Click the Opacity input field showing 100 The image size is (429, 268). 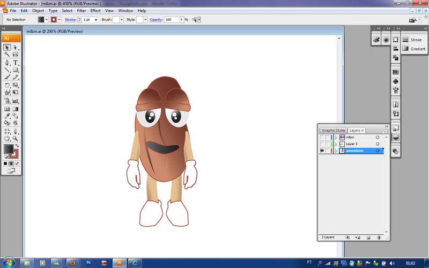click(x=172, y=20)
